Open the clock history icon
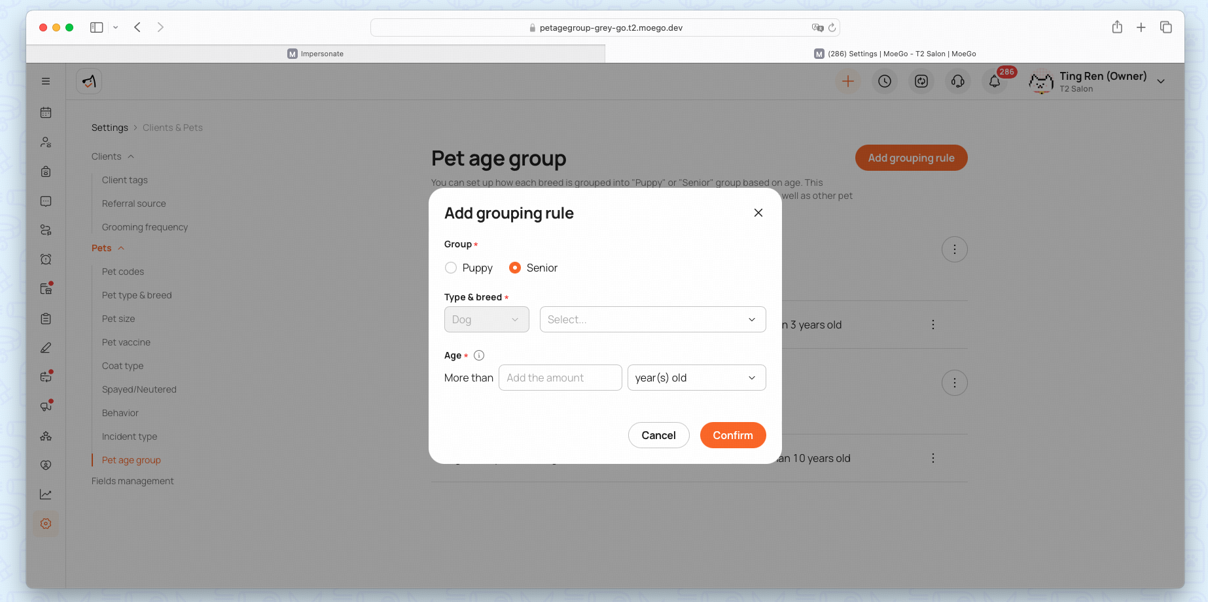Screen dimensions: 1208x602 tap(884, 81)
